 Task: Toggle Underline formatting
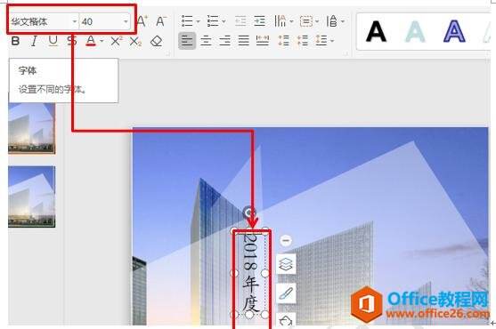click(x=53, y=41)
